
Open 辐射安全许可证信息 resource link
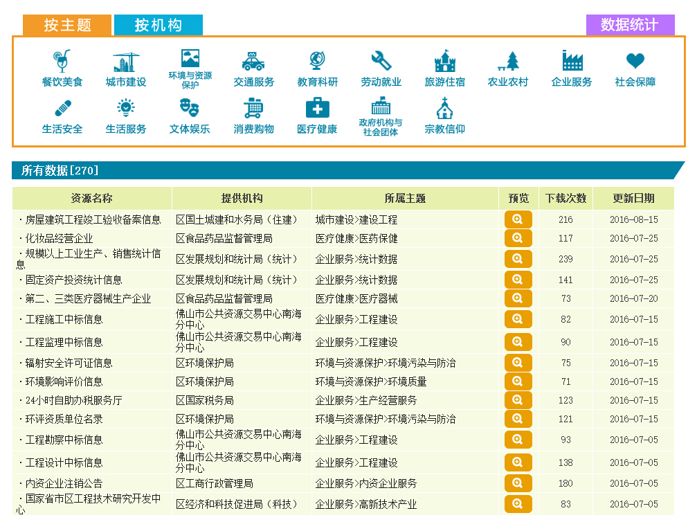click(x=69, y=363)
